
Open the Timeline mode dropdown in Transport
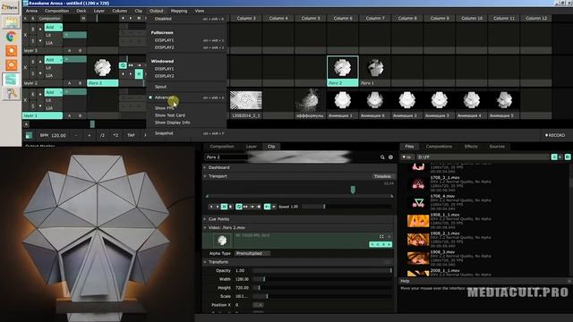[383, 176]
